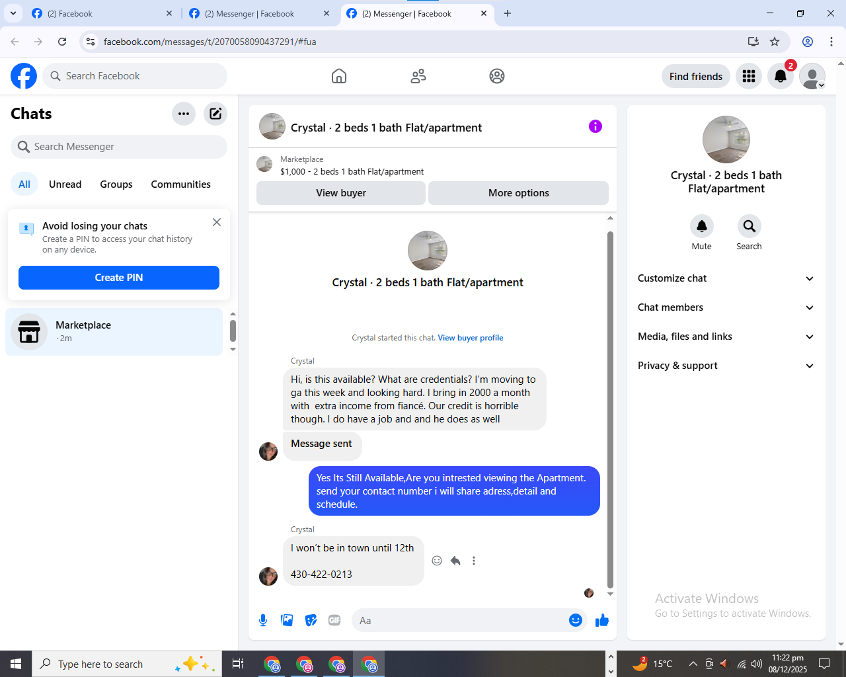Open Chats options three-dot button
This screenshot has width=846, height=677.
point(184,114)
